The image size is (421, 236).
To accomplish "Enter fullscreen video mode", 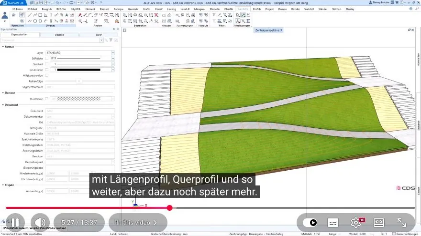I will 402,223.
